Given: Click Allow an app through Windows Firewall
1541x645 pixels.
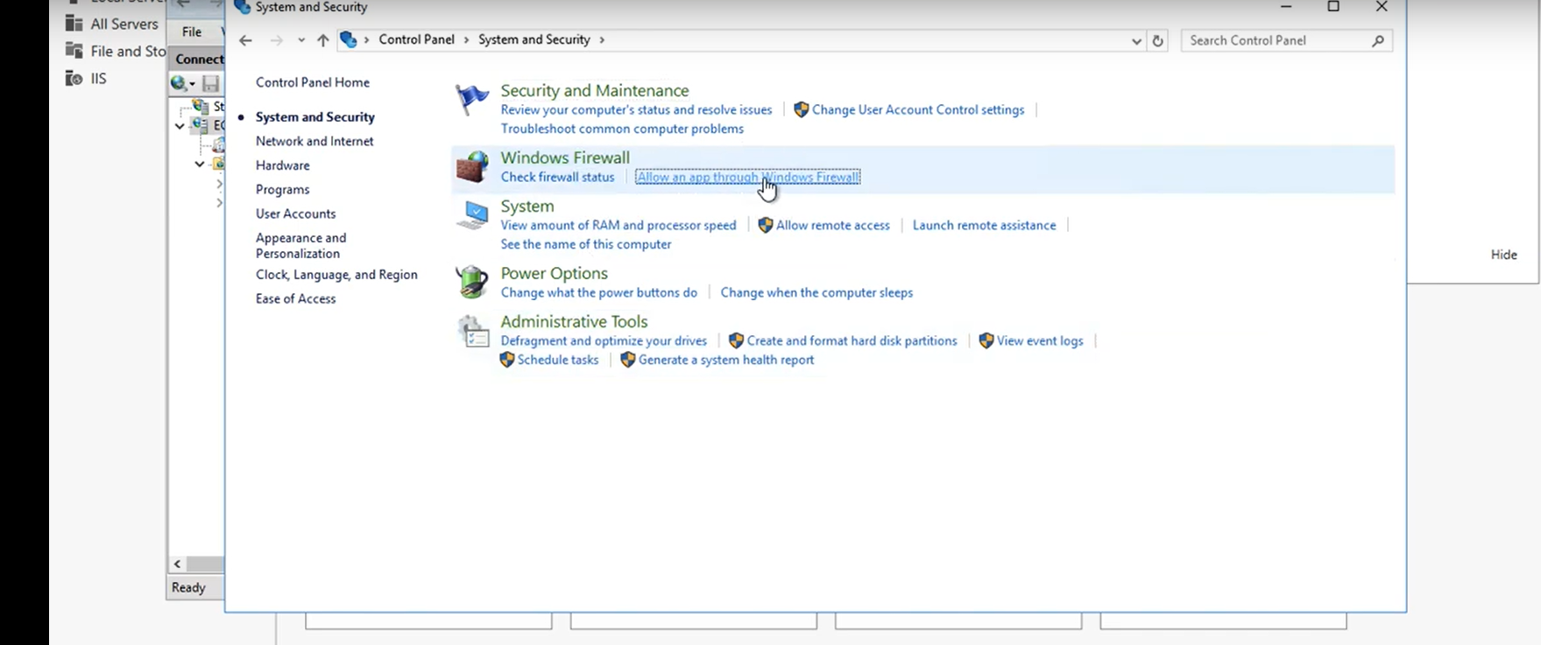Looking at the screenshot, I should (x=747, y=177).
